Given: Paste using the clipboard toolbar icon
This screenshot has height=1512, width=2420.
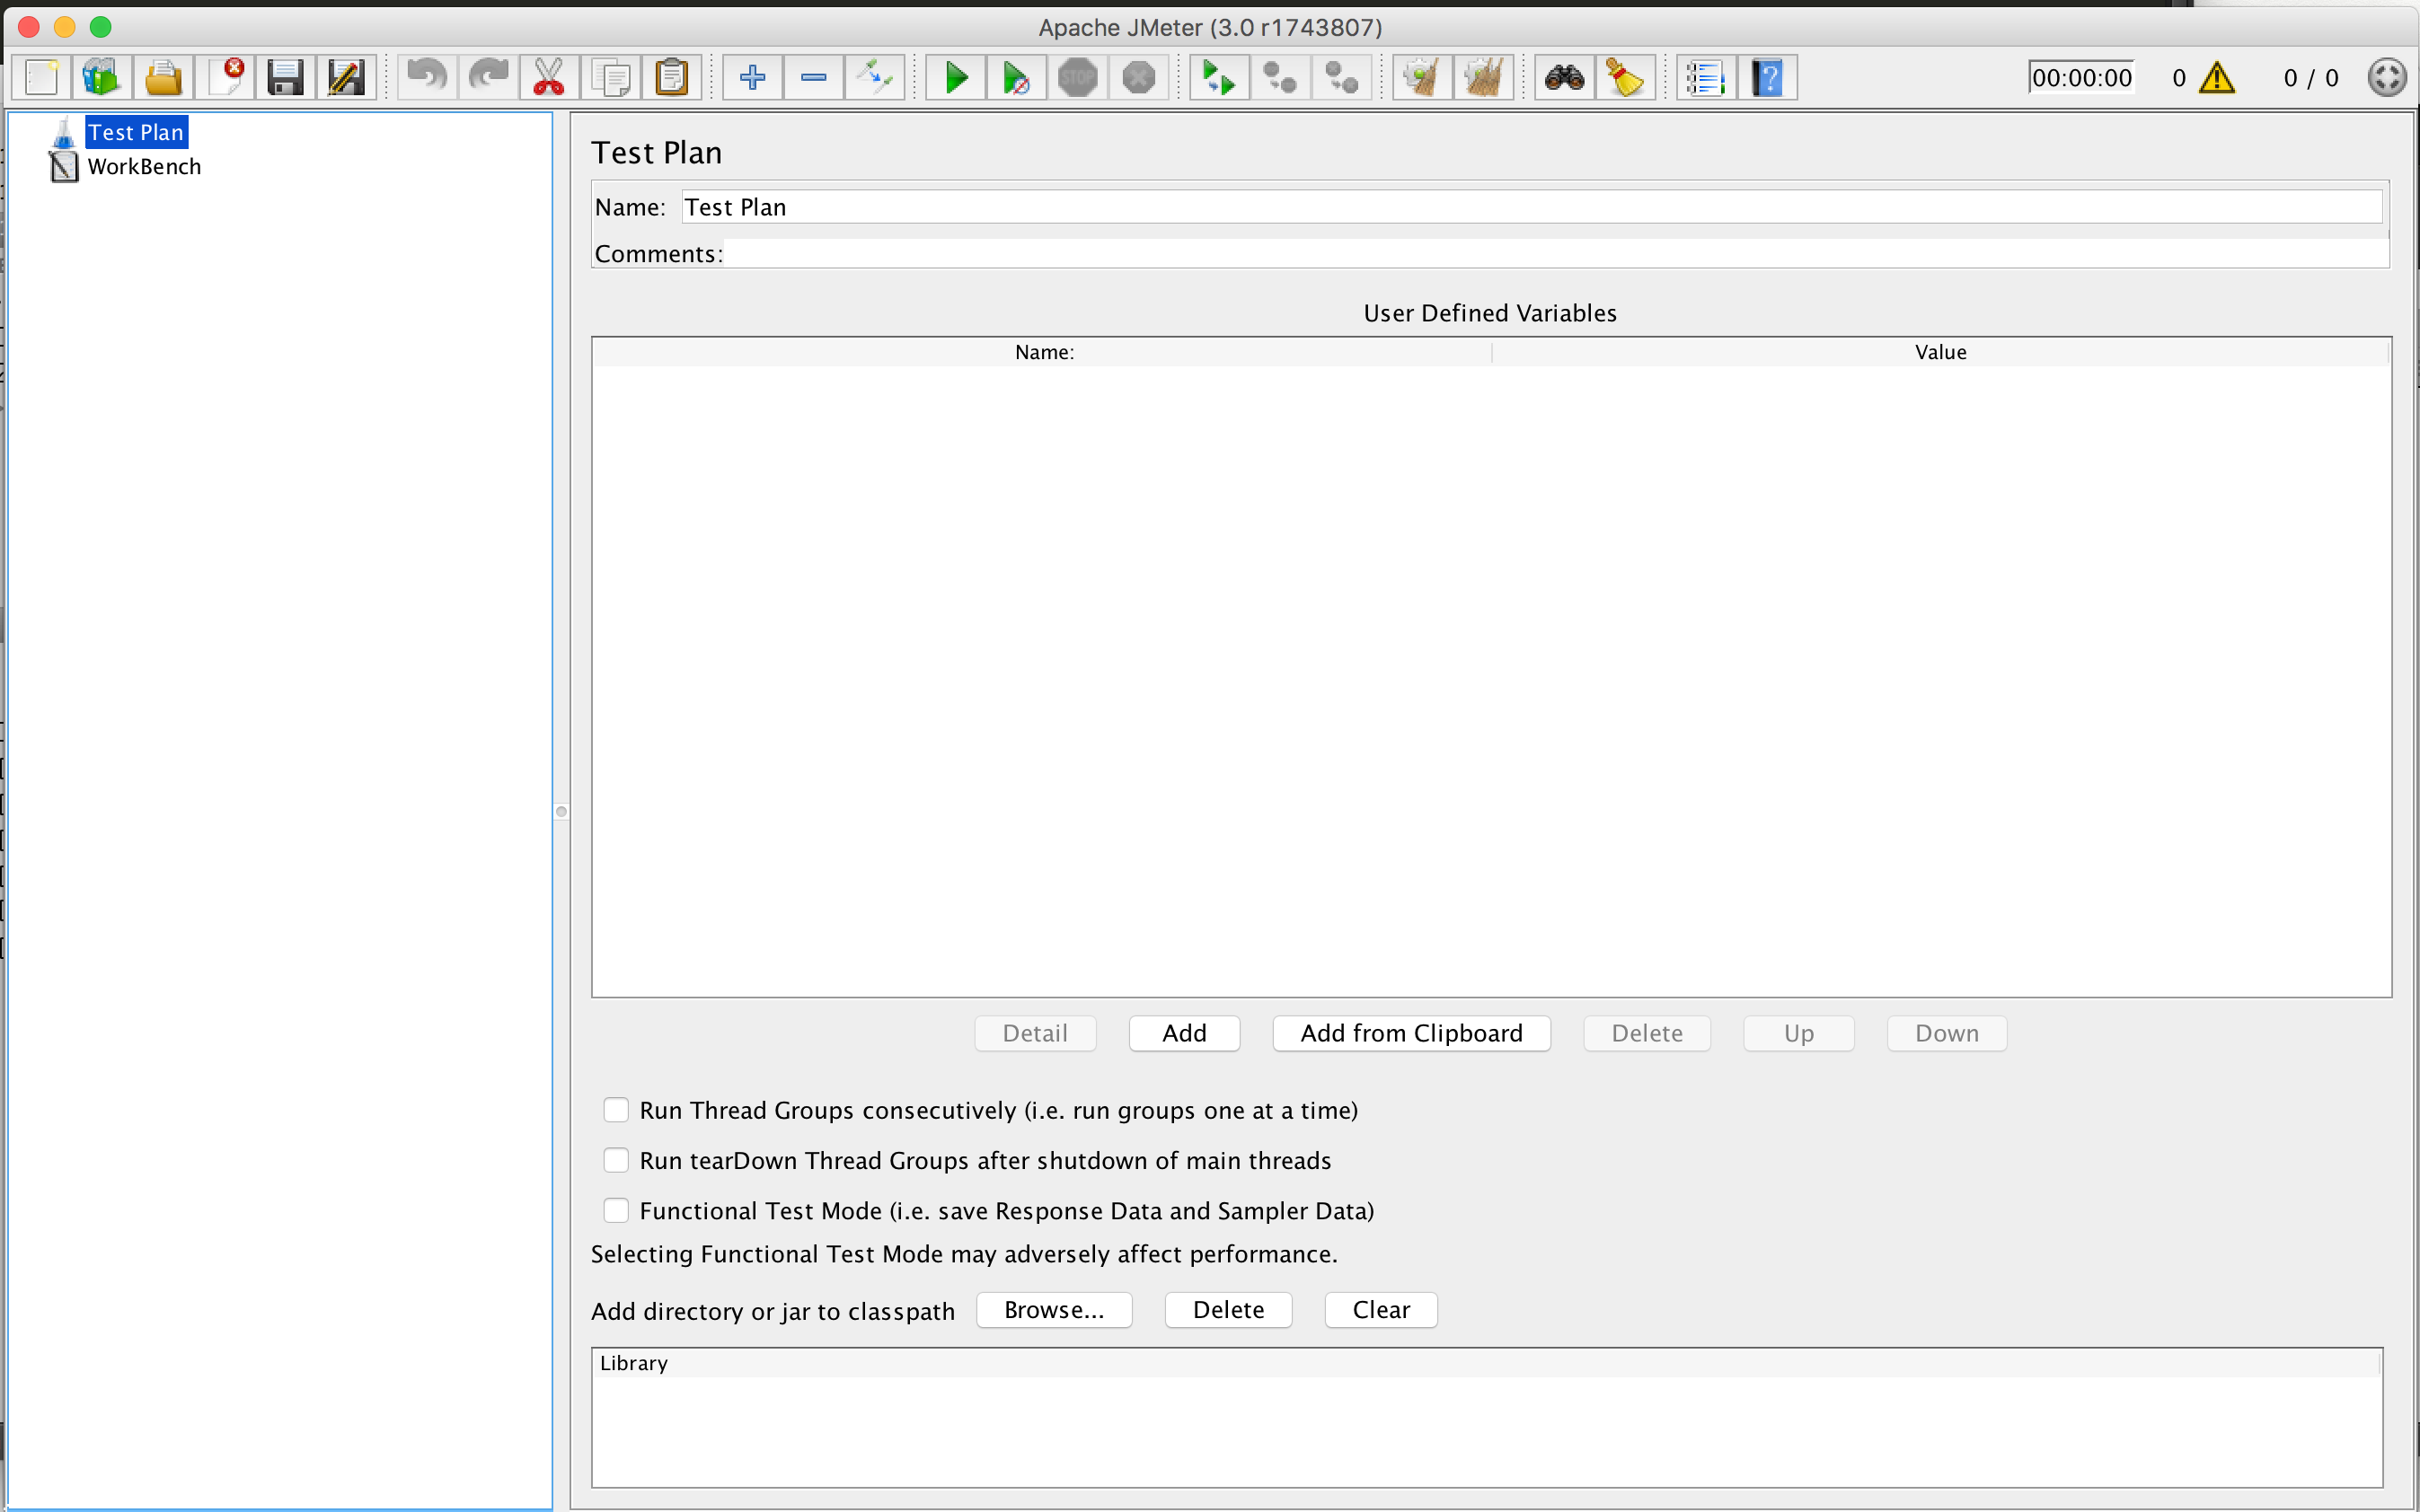Looking at the screenshot, I should pyautogui.click(x=671, y=77).
